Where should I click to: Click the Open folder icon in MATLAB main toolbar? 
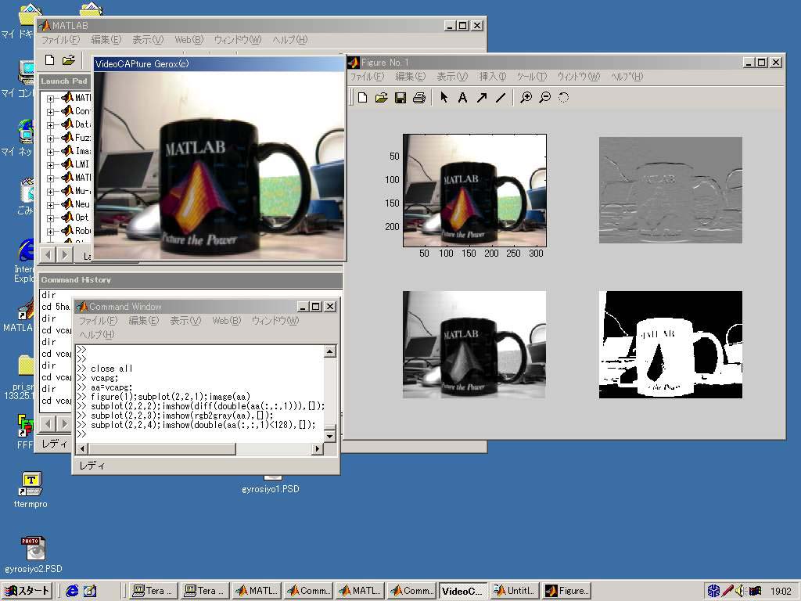pyautogui.click(x=69, y=60)
